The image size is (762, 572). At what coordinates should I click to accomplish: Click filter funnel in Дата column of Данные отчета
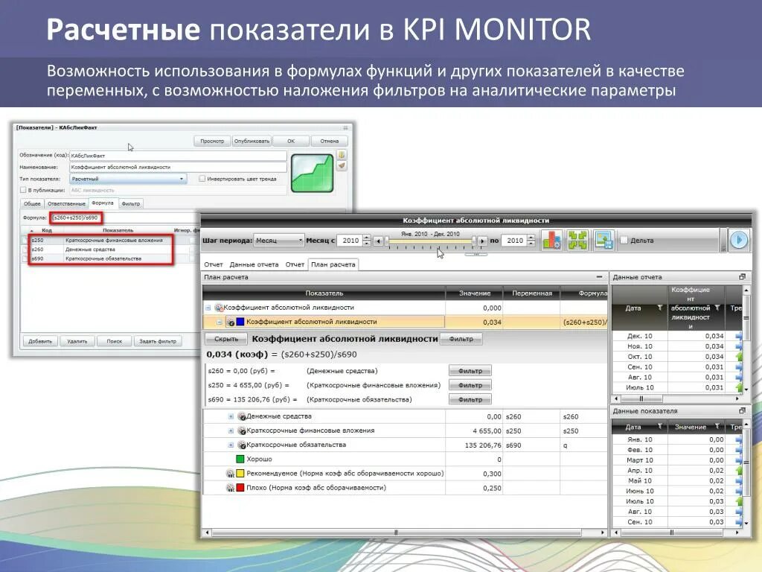pos(659,308)
